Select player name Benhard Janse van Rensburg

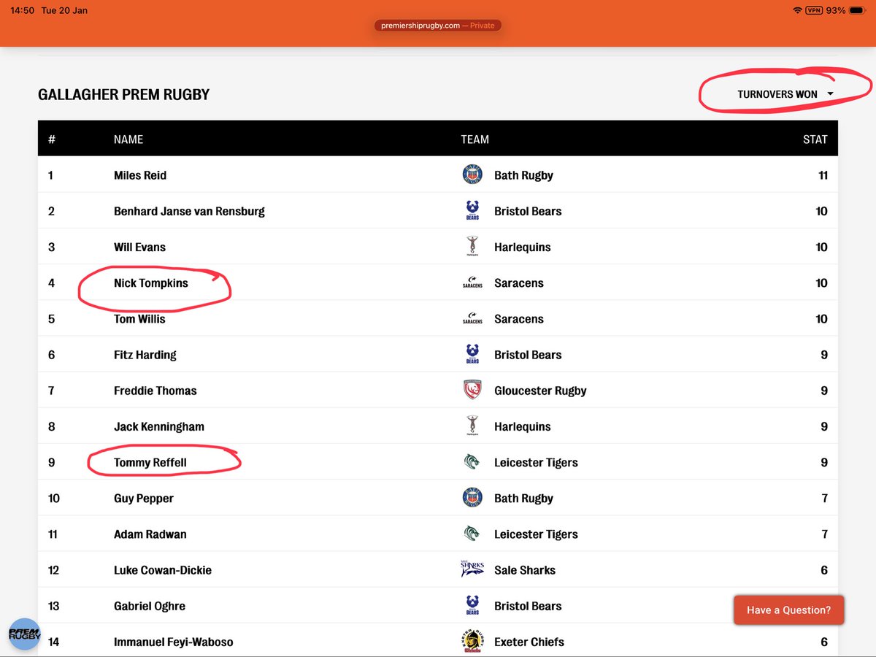point(189,211)
